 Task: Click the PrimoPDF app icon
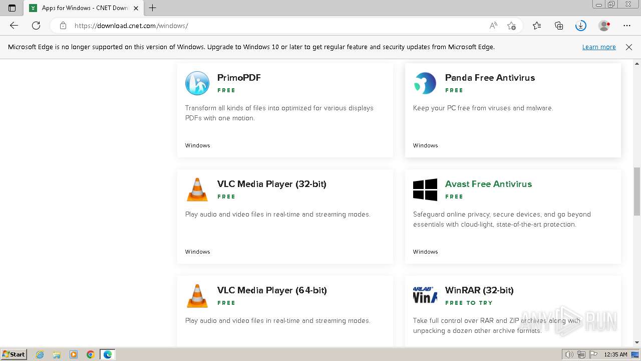197,83
